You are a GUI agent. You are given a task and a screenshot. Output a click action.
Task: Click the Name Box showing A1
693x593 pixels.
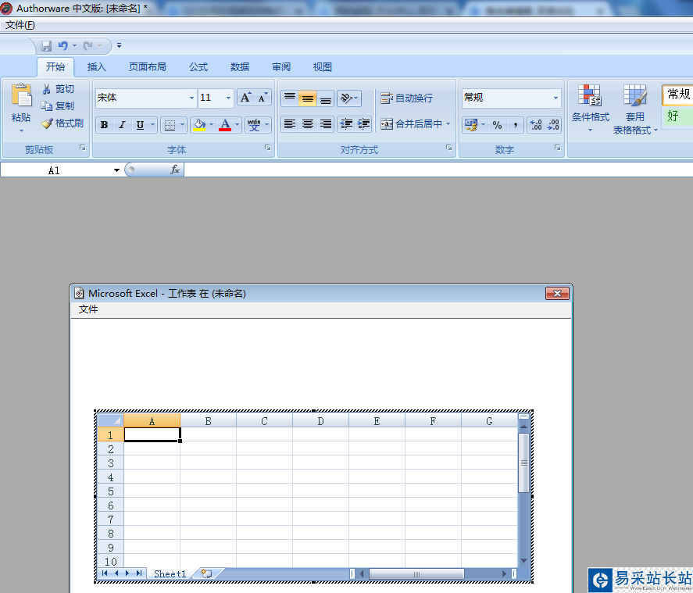(x=55, y=170)
